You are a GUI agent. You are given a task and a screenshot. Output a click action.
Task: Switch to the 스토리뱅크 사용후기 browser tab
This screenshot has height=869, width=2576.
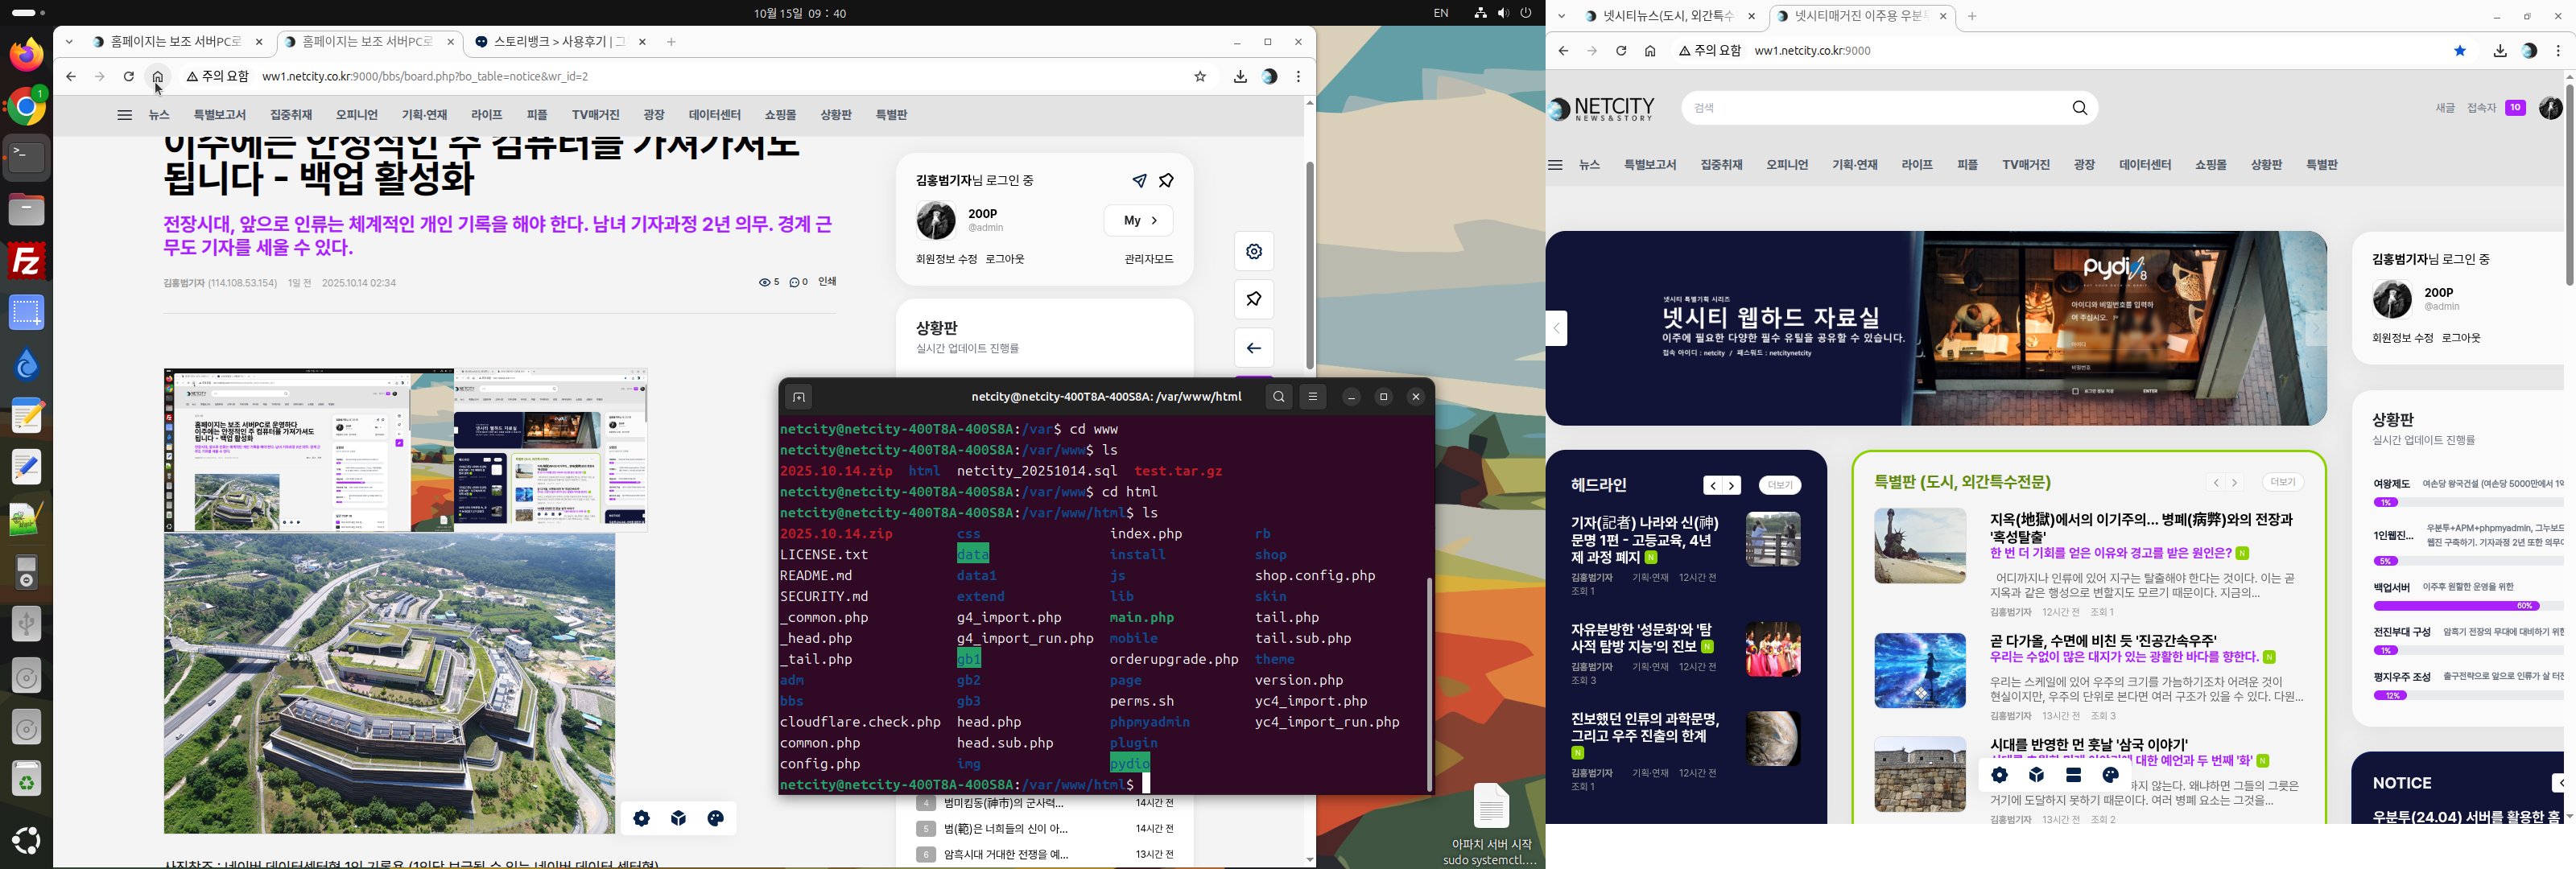[x=550, y=42]
